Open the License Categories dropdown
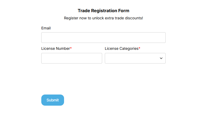 [x=135, y=58]
